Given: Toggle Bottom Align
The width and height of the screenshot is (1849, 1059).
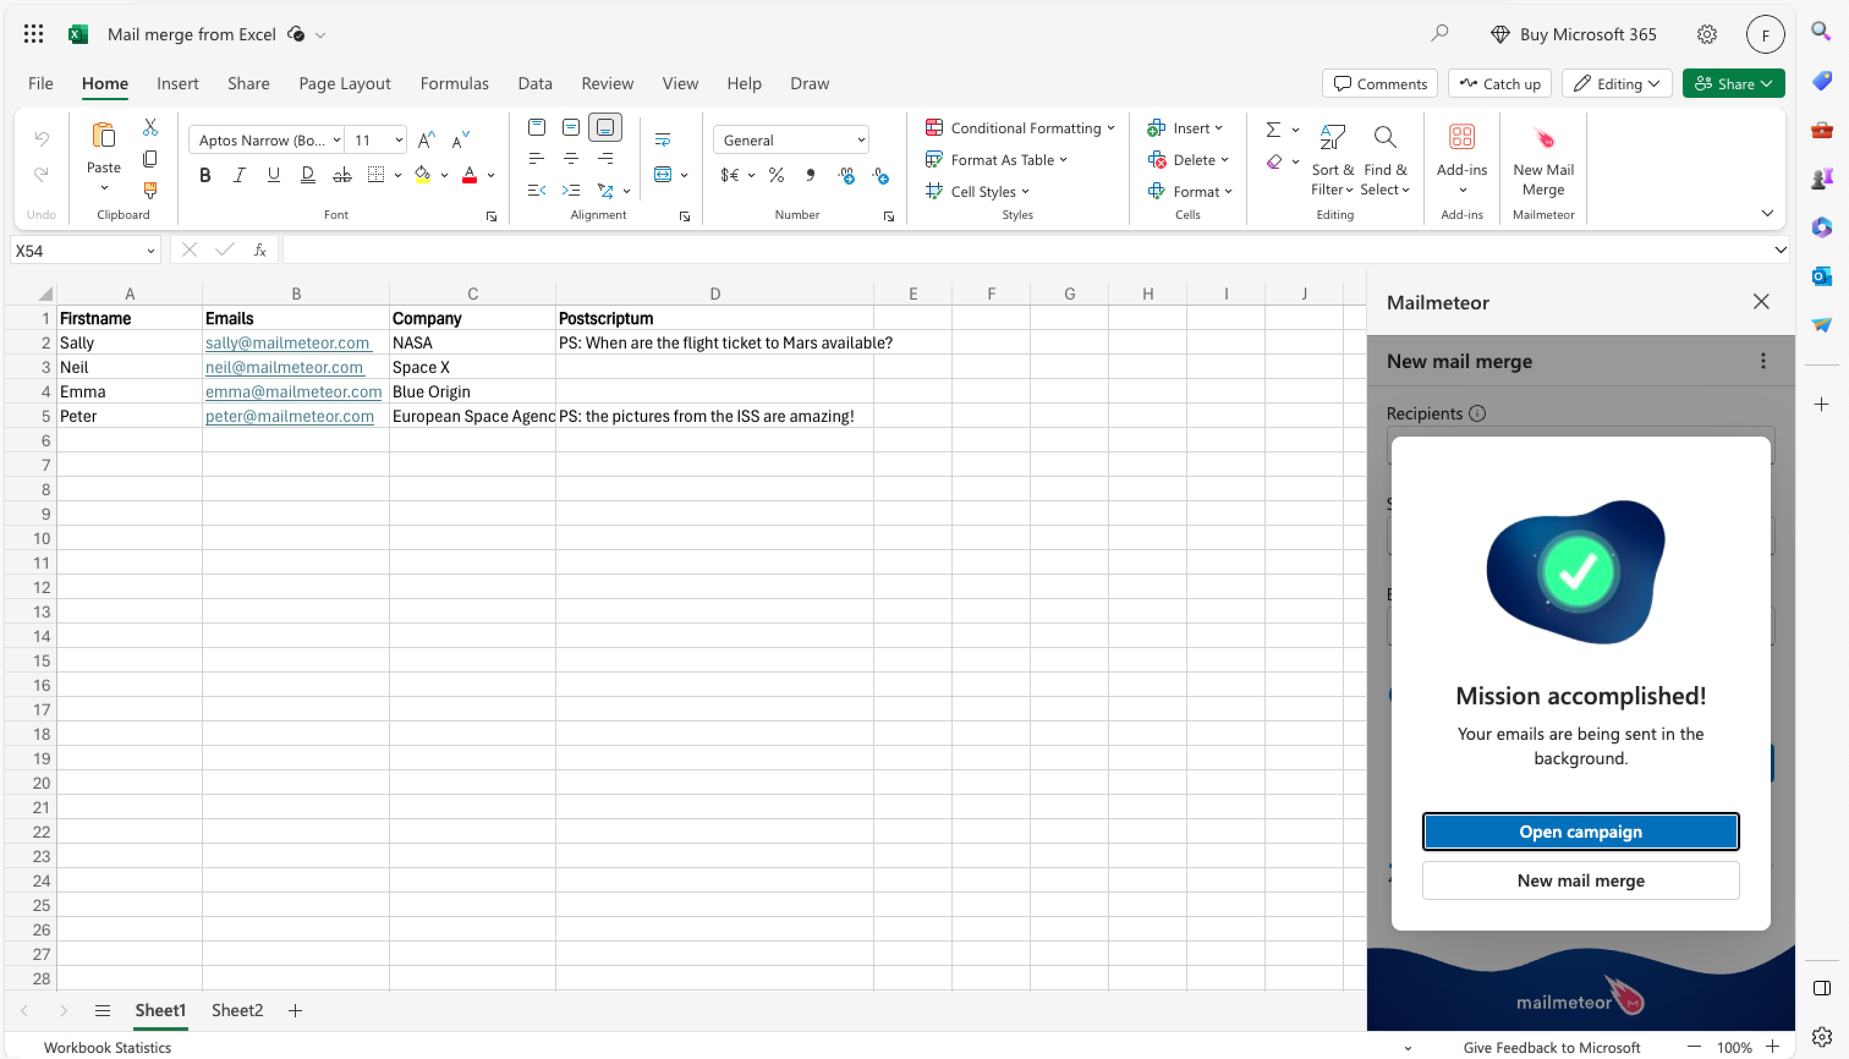Looking at the screenshot, I should click(605, 127).
